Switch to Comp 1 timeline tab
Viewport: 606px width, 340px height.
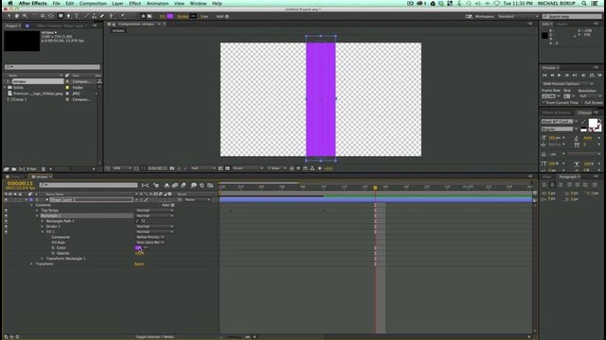coord(16,177)
